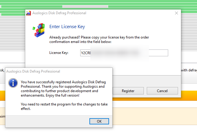Image resolution: width=197 pixels, height=133 pixels.
Task: Click the 'successfully registered' message text
Action: point(63,89)
